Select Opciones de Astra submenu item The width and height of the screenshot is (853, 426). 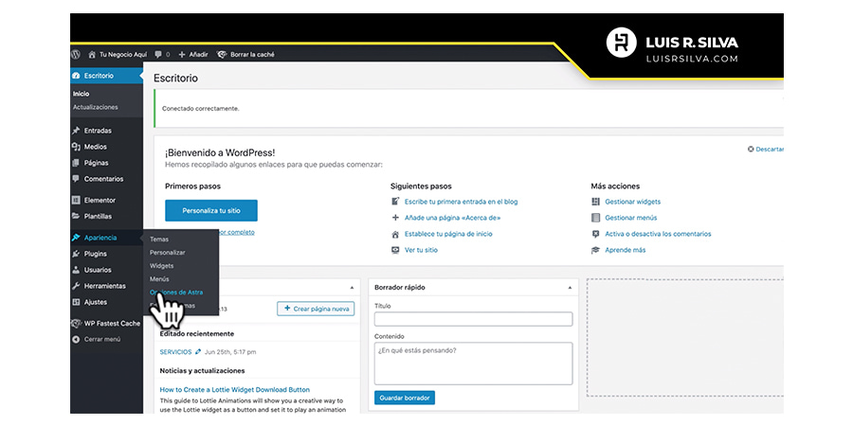(176, 293)
